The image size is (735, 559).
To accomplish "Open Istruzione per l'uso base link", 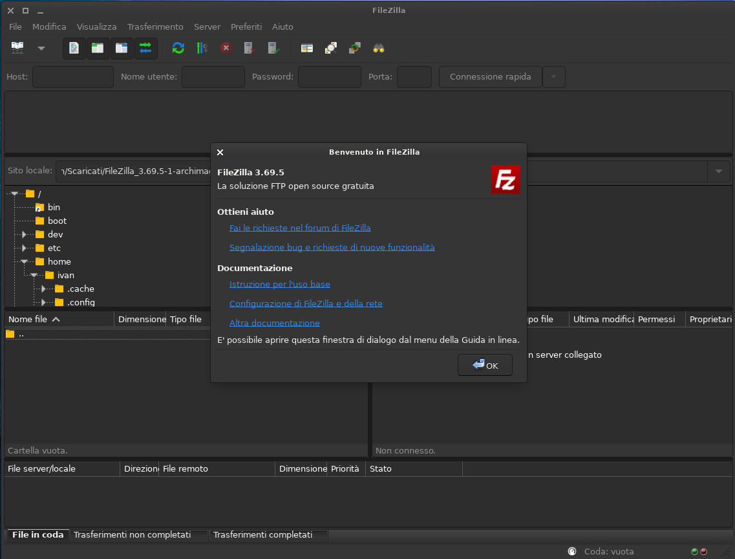I will (280, 284).
